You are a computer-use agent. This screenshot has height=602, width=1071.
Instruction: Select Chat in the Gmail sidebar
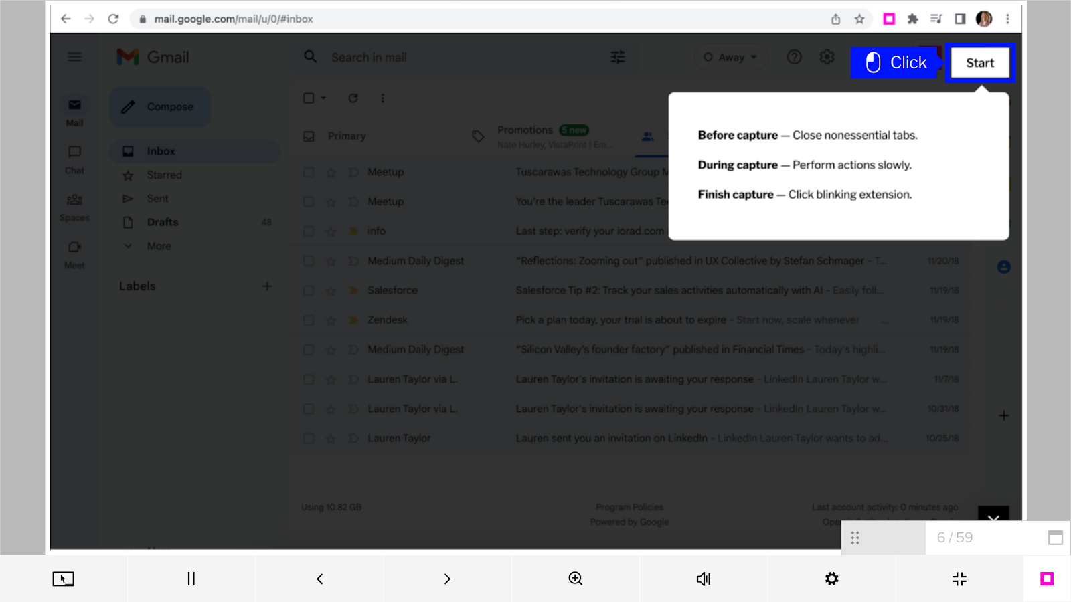pyautogui.click(x=74, y=157)
